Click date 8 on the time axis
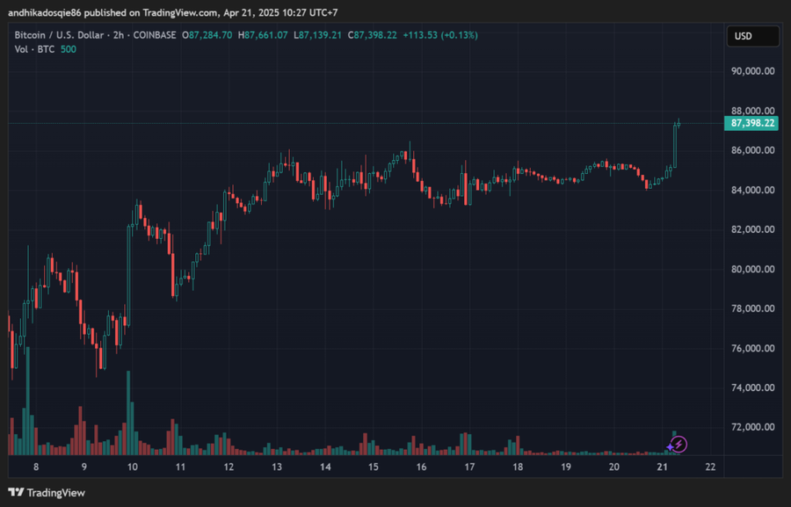Viewport: 791px width, 507px height. [35, 467]
